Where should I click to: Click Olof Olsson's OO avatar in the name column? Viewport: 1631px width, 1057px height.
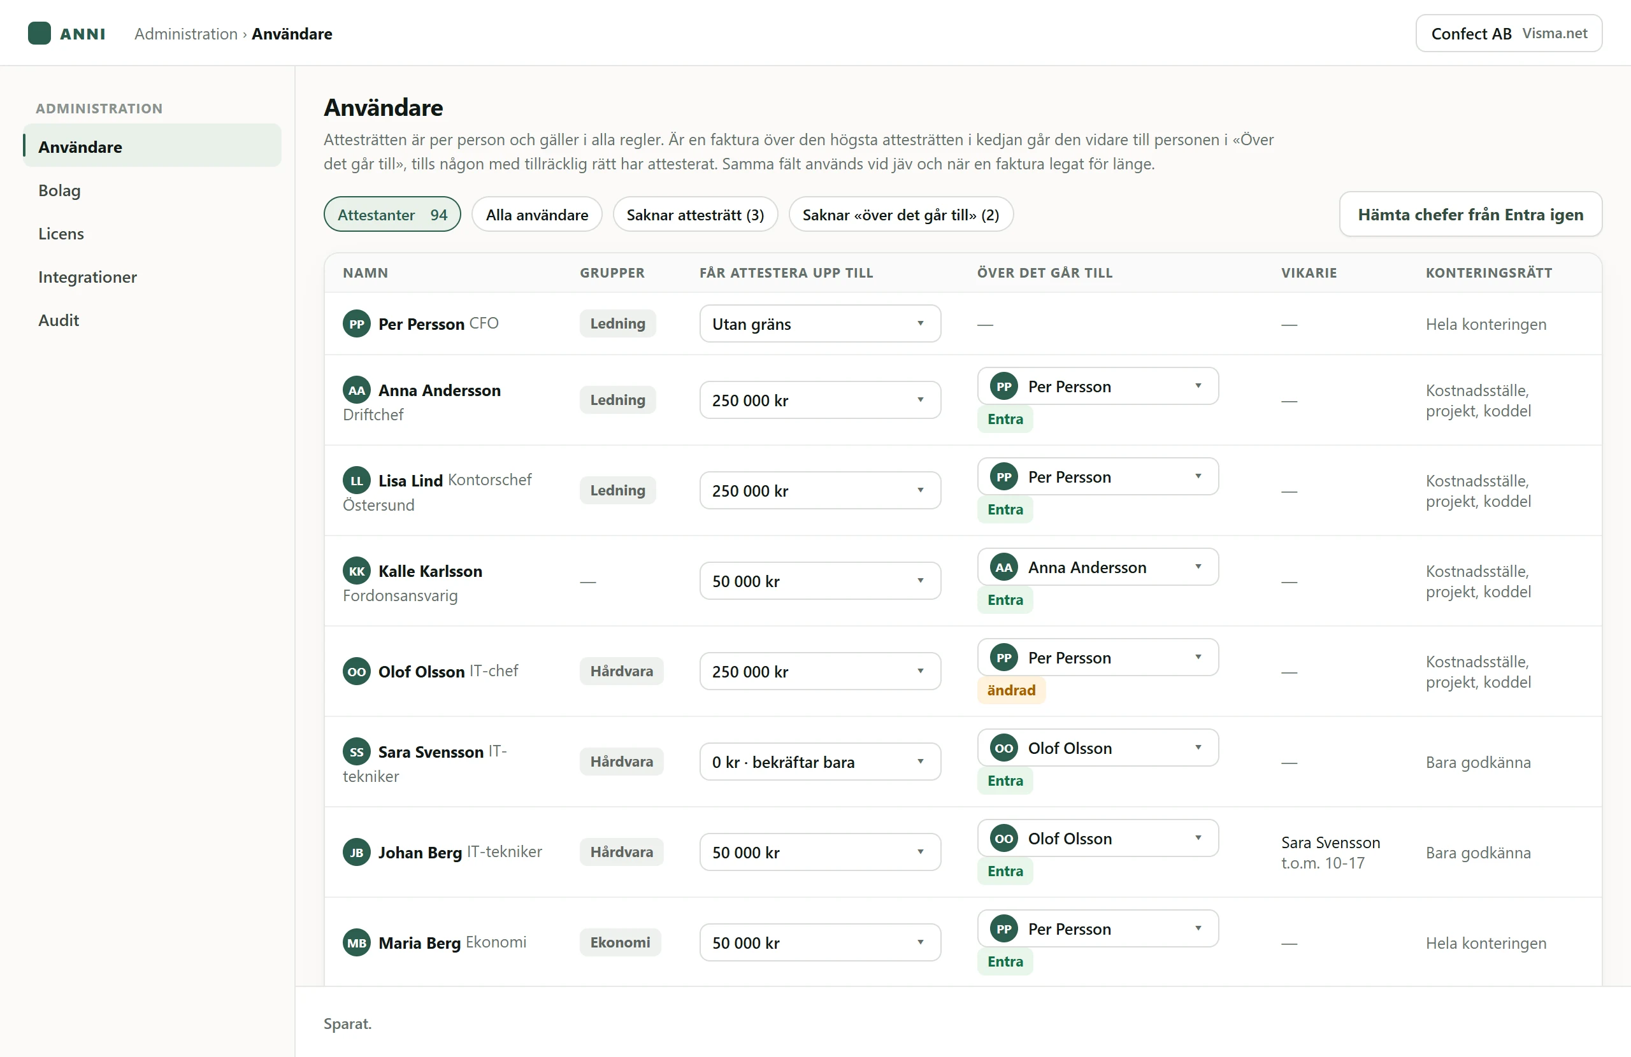[356, 671]
